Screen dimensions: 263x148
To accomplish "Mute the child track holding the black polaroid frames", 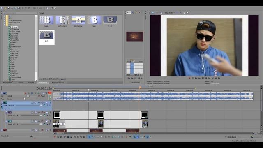I will coord(47,112).
